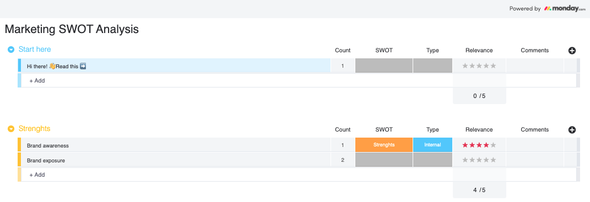Collapse the Start here group arrow
Image resolution: width=590 pixels, height=202 pixels.
pyautogui.click(x=11, y=50)
